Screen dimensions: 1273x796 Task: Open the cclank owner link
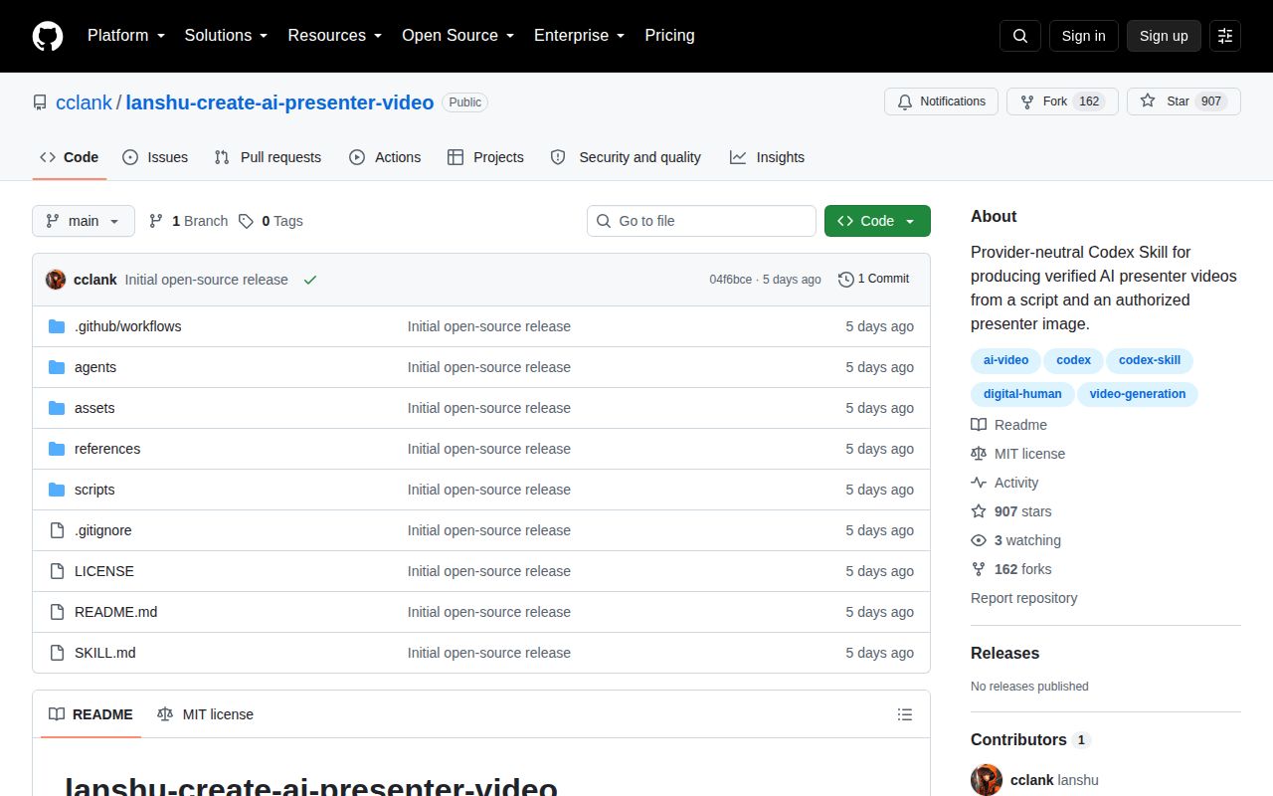[x=84, y=102]
